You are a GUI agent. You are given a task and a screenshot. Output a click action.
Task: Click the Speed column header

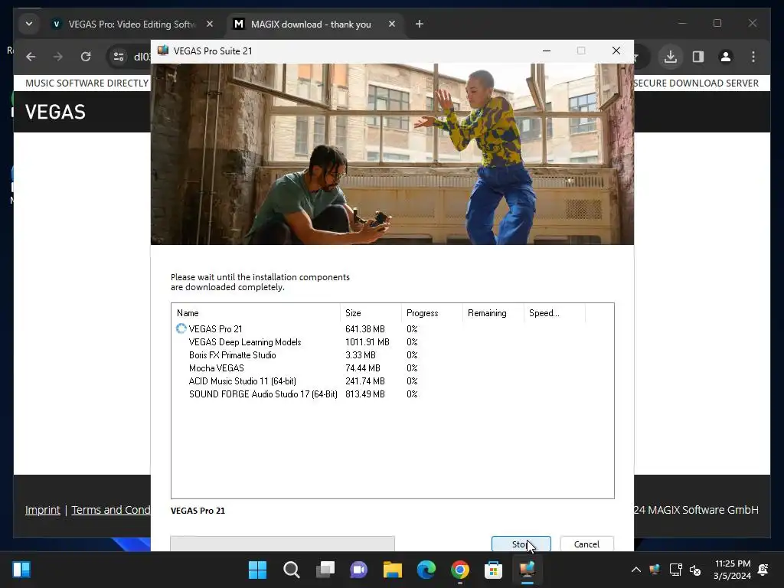pos(554,313)
